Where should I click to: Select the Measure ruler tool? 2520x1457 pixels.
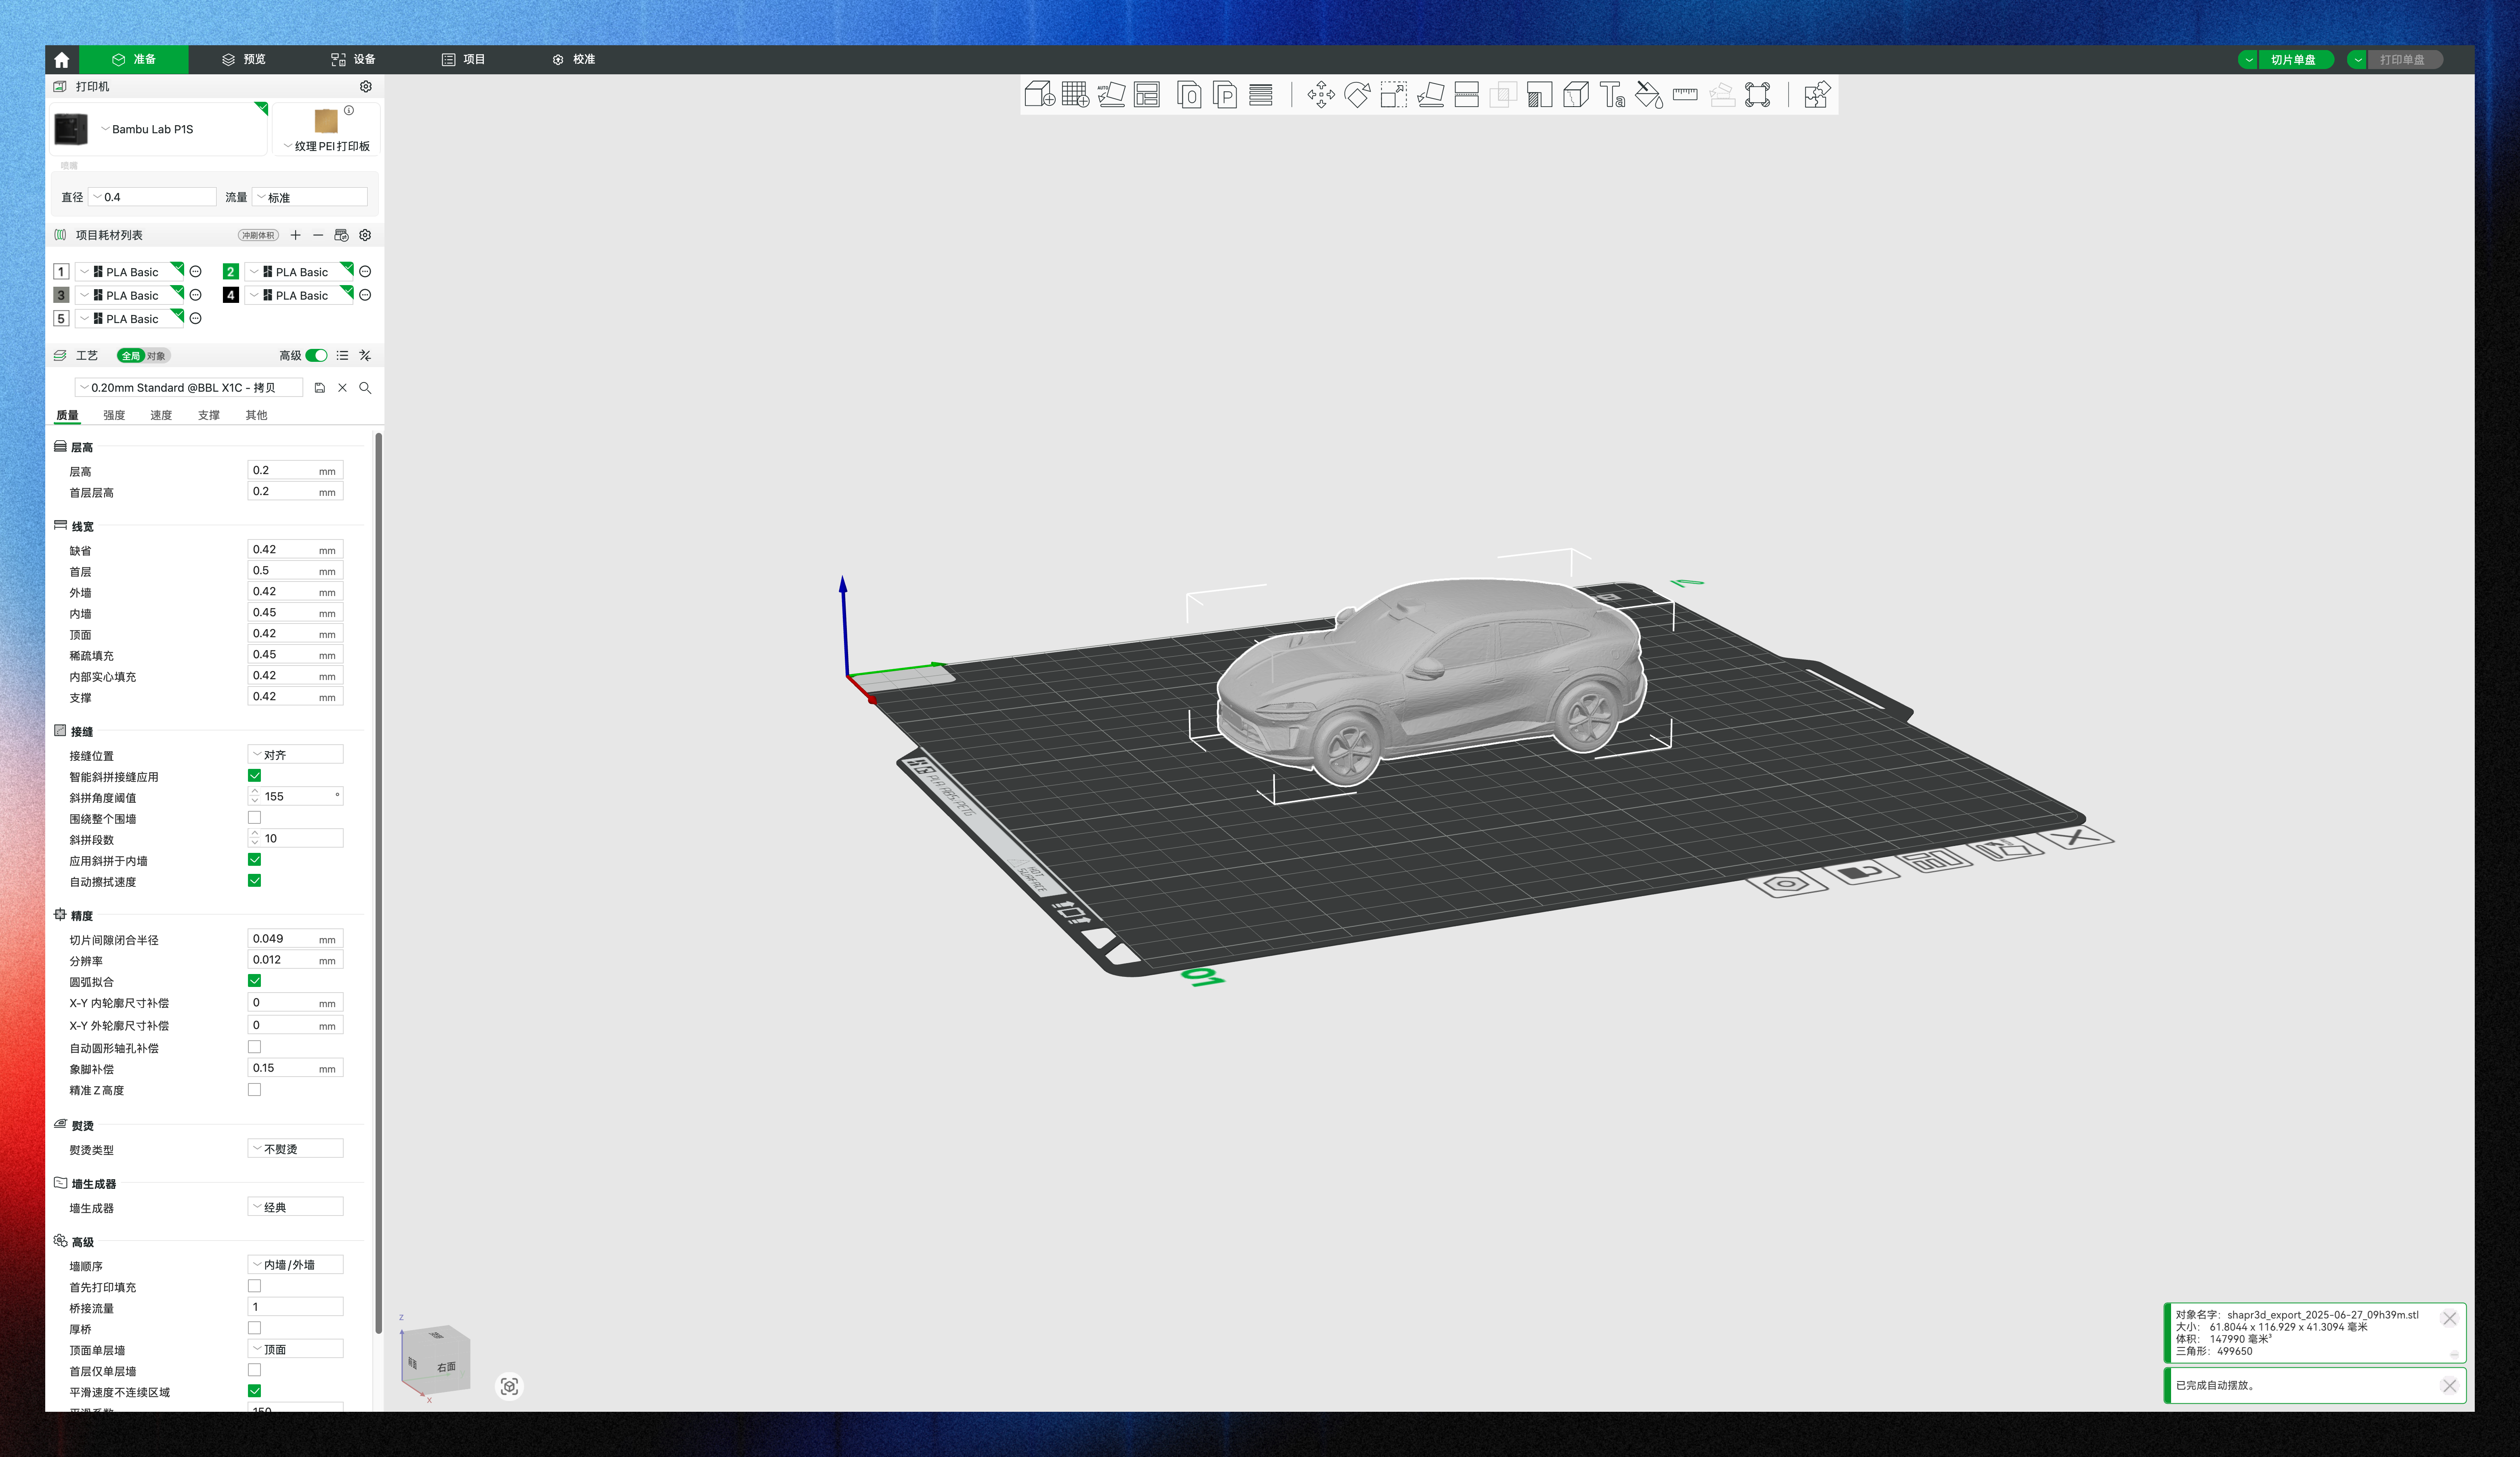pyautogui.click(x=1685, y=95)
